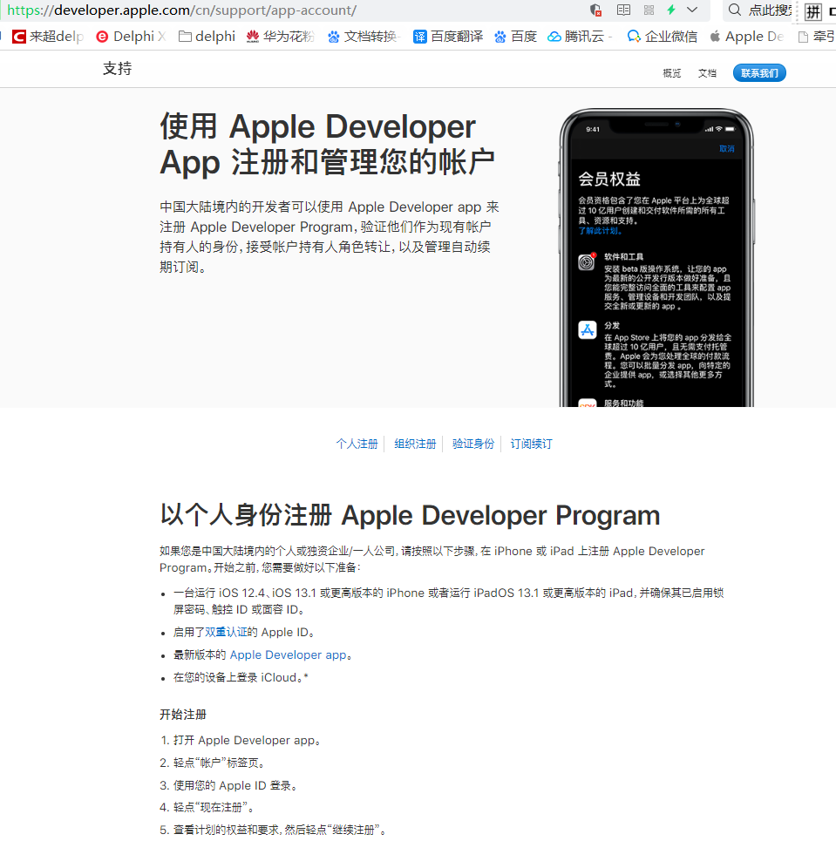The width and height of the screenshot is (836, 841).
Task: Click step text 使用您的 Apple ID 登录
Action: tap(236, 785)
